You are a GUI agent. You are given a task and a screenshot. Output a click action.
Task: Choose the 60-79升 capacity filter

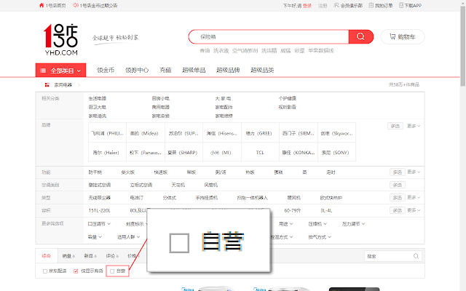click(x=293, y=210)
